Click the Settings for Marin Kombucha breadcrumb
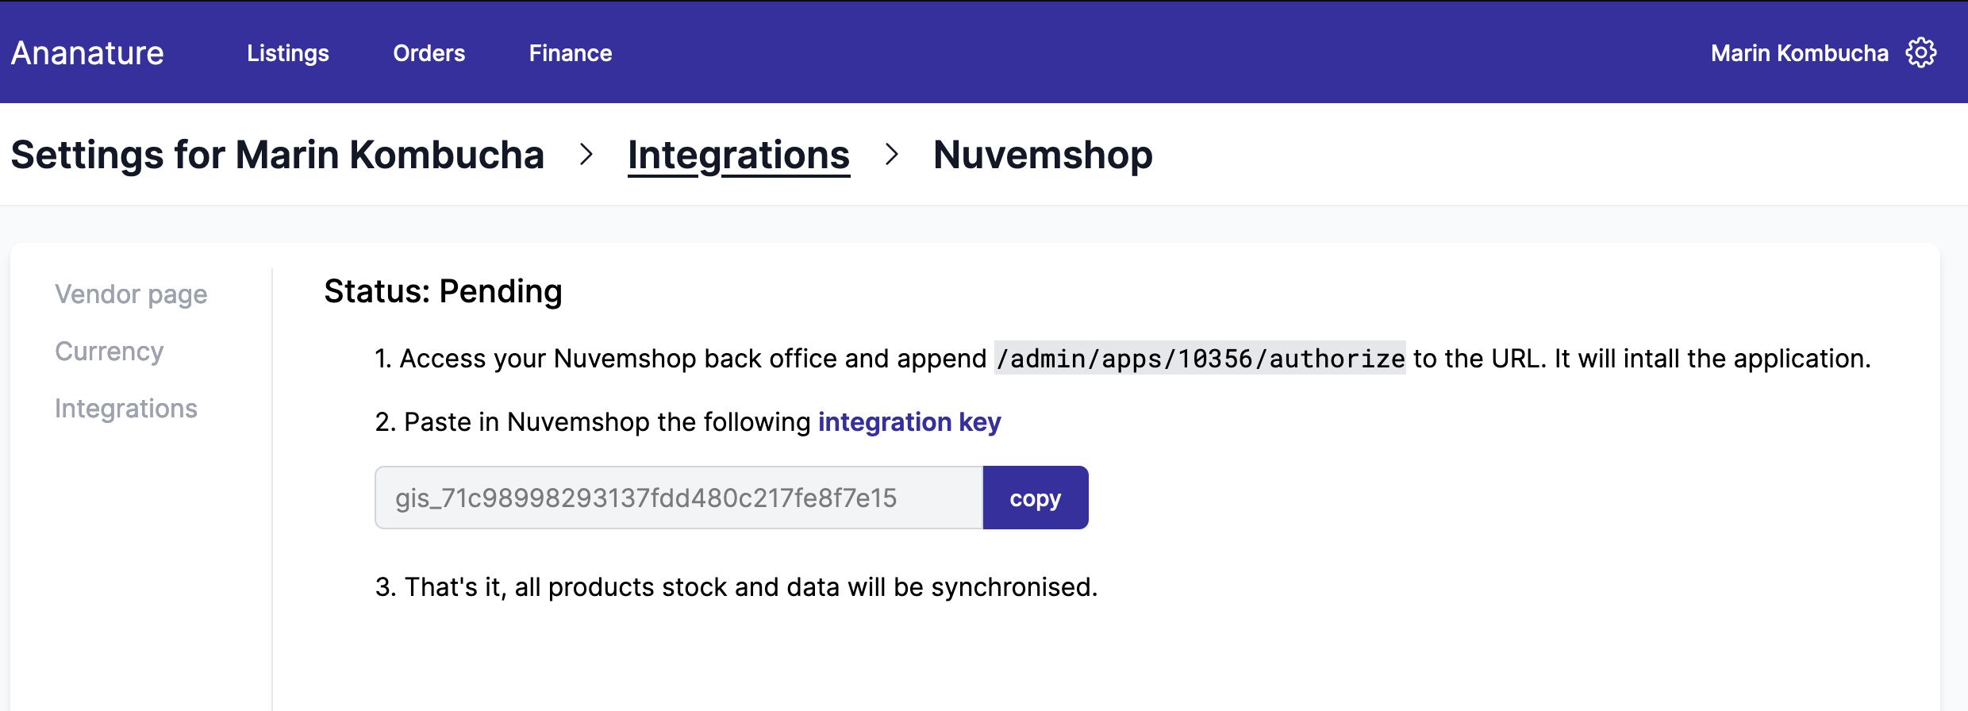 tap(278, 155)
